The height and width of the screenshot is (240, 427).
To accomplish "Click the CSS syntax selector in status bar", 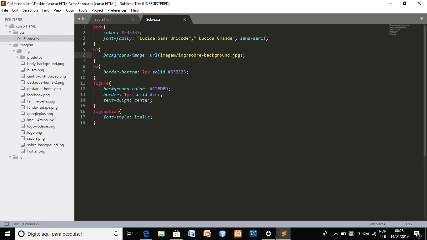I will (409, 224).
